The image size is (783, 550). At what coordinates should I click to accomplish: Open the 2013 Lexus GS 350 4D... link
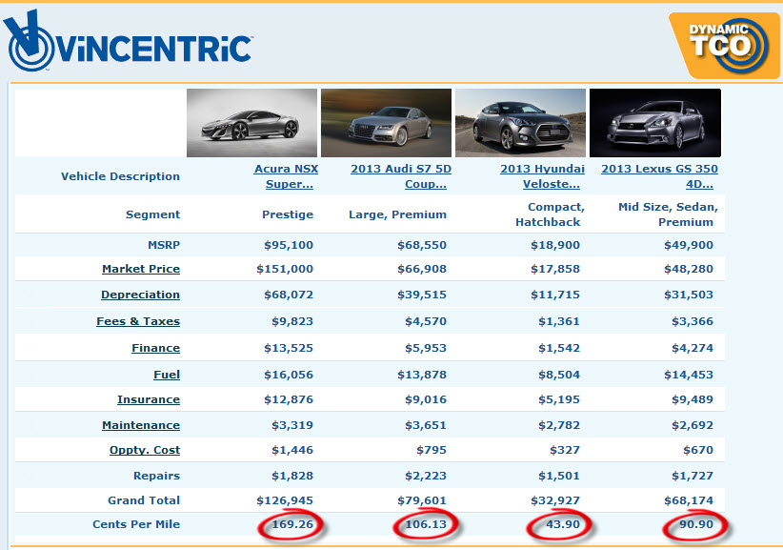(x=660, y=176)
